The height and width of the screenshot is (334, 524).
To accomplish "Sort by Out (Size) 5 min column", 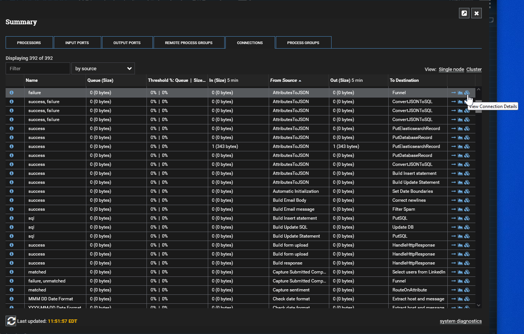I will 359,80.
